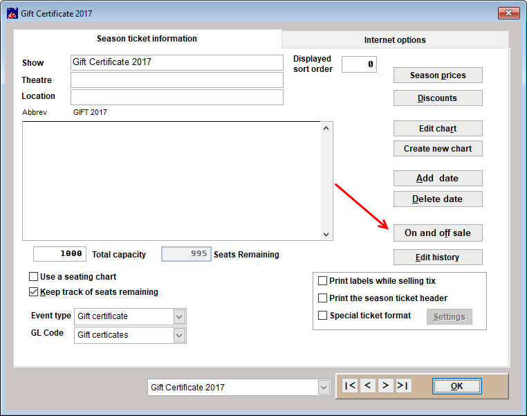Click the GIFT 2017 abbreviation text
The image size is (527, 416).
tap(90, 112)
